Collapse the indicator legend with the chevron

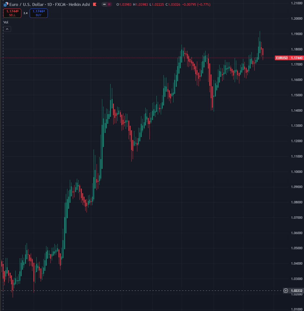click(7, 29)
